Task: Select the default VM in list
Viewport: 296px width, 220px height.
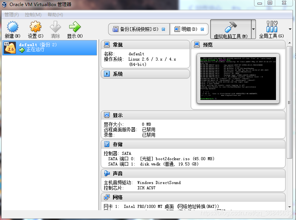Action: click(x=50, y=47)
